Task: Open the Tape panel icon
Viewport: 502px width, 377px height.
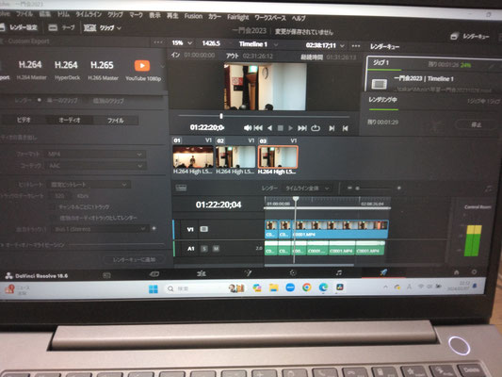Action: [x=53, y=28]
